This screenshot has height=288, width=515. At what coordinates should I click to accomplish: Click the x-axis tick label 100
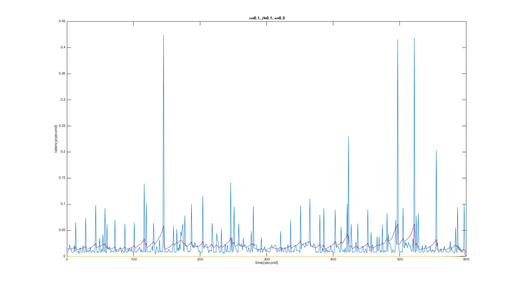click(x=133, y=259)
